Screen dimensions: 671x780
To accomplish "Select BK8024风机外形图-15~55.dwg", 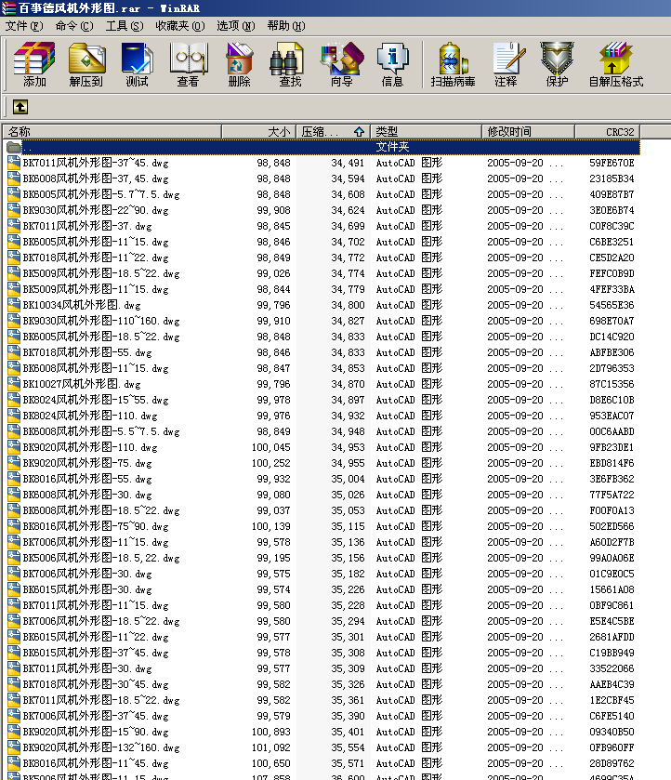I will [96, 400].
